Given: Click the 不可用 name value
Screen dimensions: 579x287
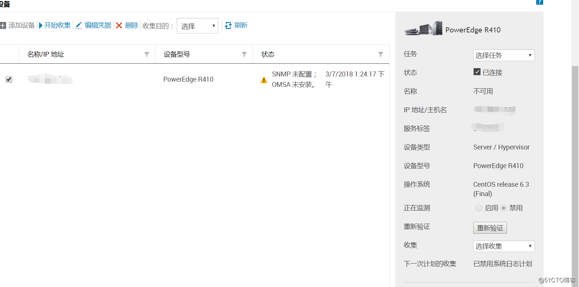Looking at the screenshot, I should click(483, 91).
